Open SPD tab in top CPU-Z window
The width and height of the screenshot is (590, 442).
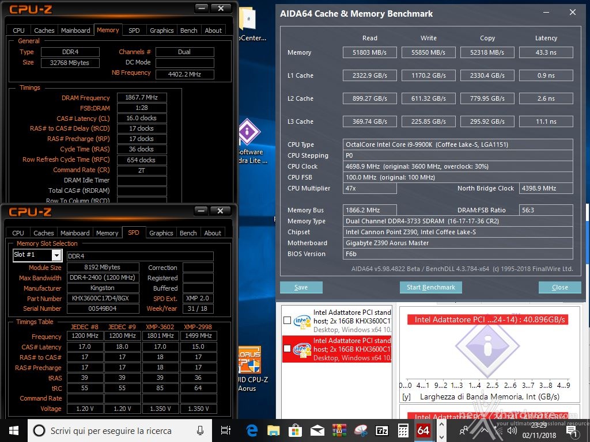tap(134, 31)
